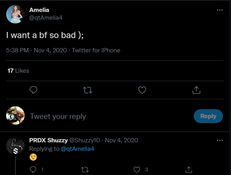The height and width of the screenshot is (175, 231).
Task: Open the 5:38 PM Nov 4, 2020 timestamp
Action: [37, 50]
